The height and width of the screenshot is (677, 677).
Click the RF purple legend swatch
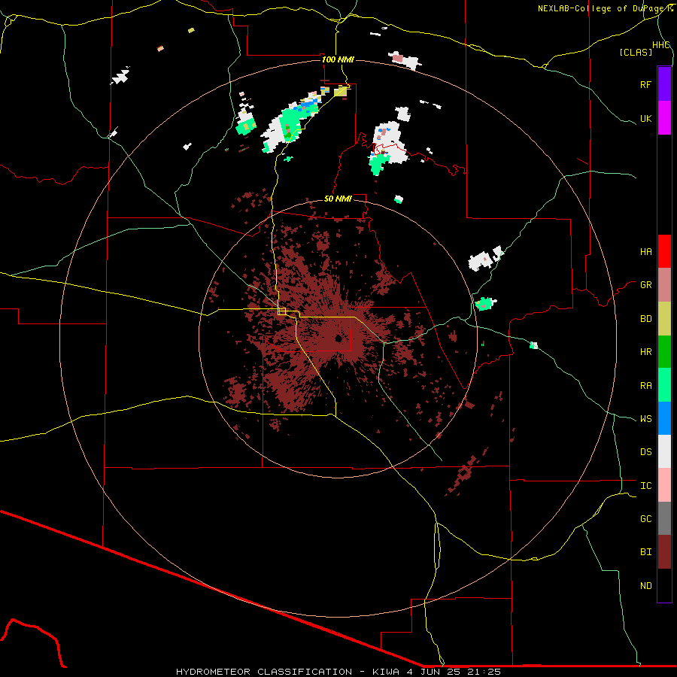pyautogui.click(x=664, y=84)
